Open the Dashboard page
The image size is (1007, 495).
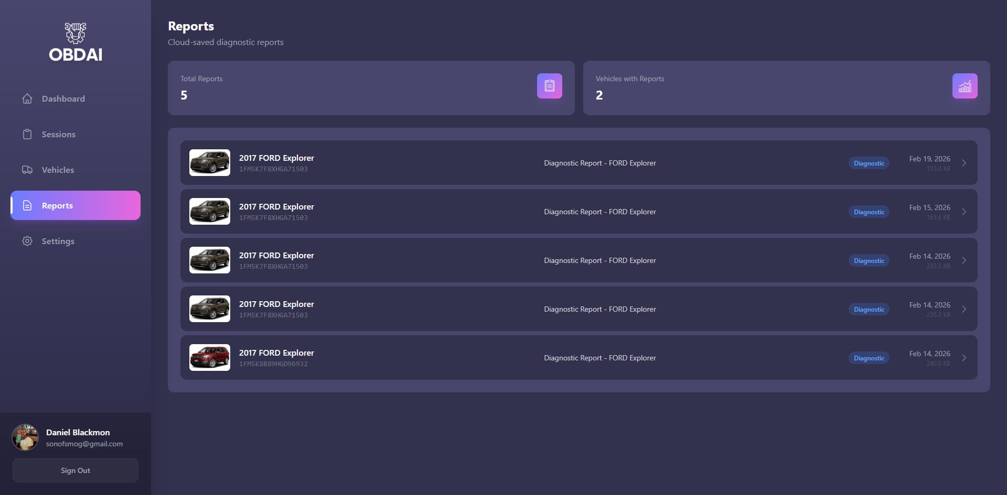[76, 98]
